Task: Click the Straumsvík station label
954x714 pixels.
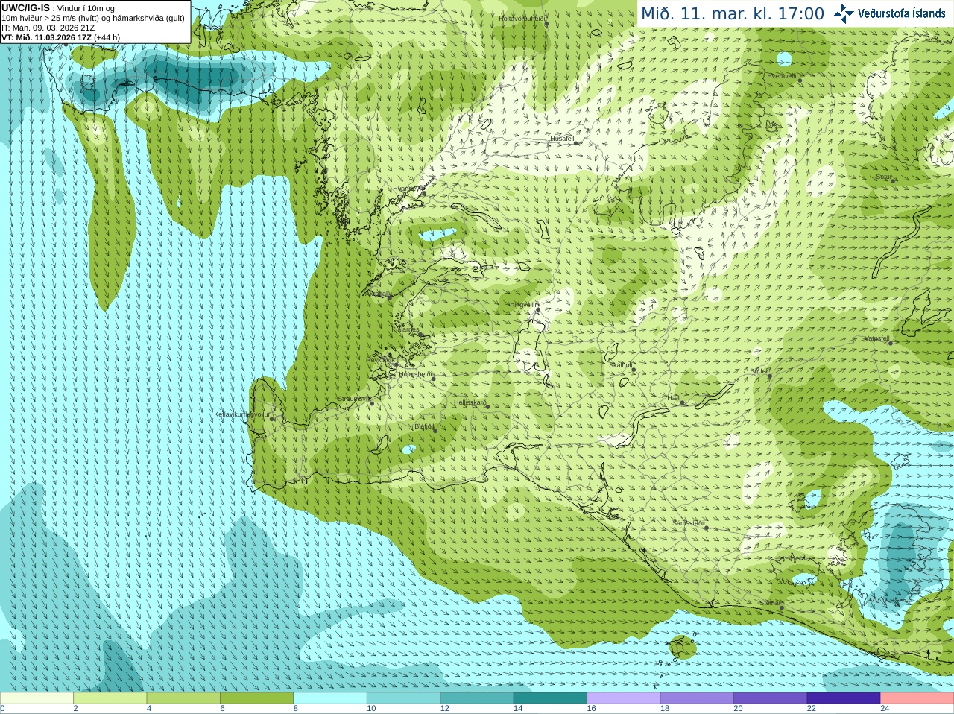Action: [353, 399]
